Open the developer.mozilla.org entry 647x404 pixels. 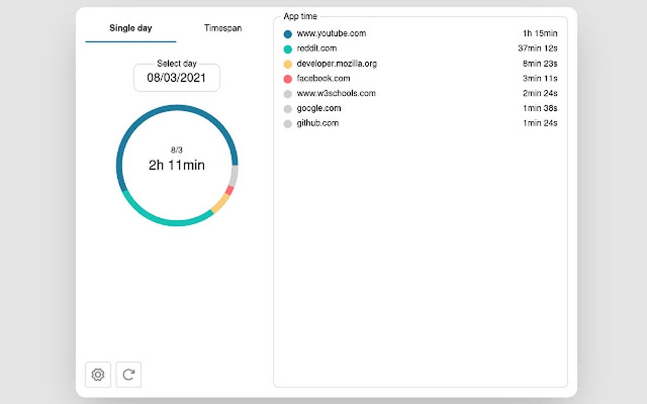click(336, 63)
